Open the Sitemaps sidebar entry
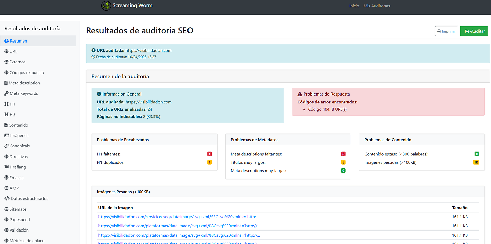491x244 pixels. [x=18, y=209]
